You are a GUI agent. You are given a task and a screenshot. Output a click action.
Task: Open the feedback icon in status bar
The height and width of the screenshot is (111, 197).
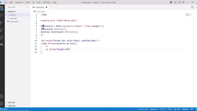pos(192,109)
